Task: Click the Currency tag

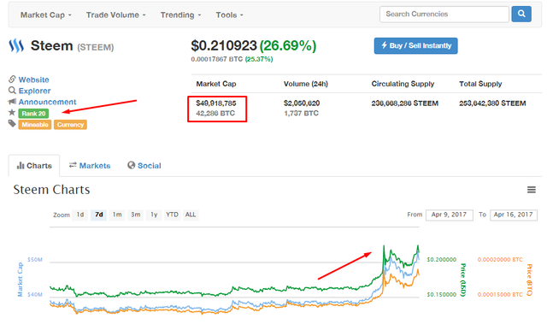Action: point(70,125)
